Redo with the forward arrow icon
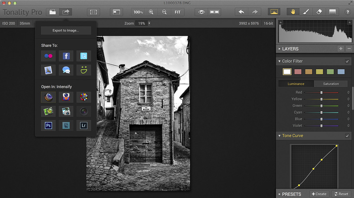 click(255, 12)
